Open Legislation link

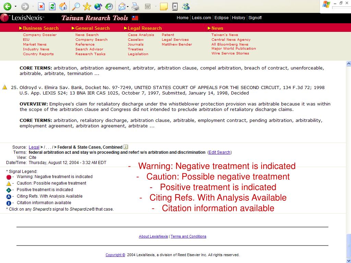tap(138, 54)
